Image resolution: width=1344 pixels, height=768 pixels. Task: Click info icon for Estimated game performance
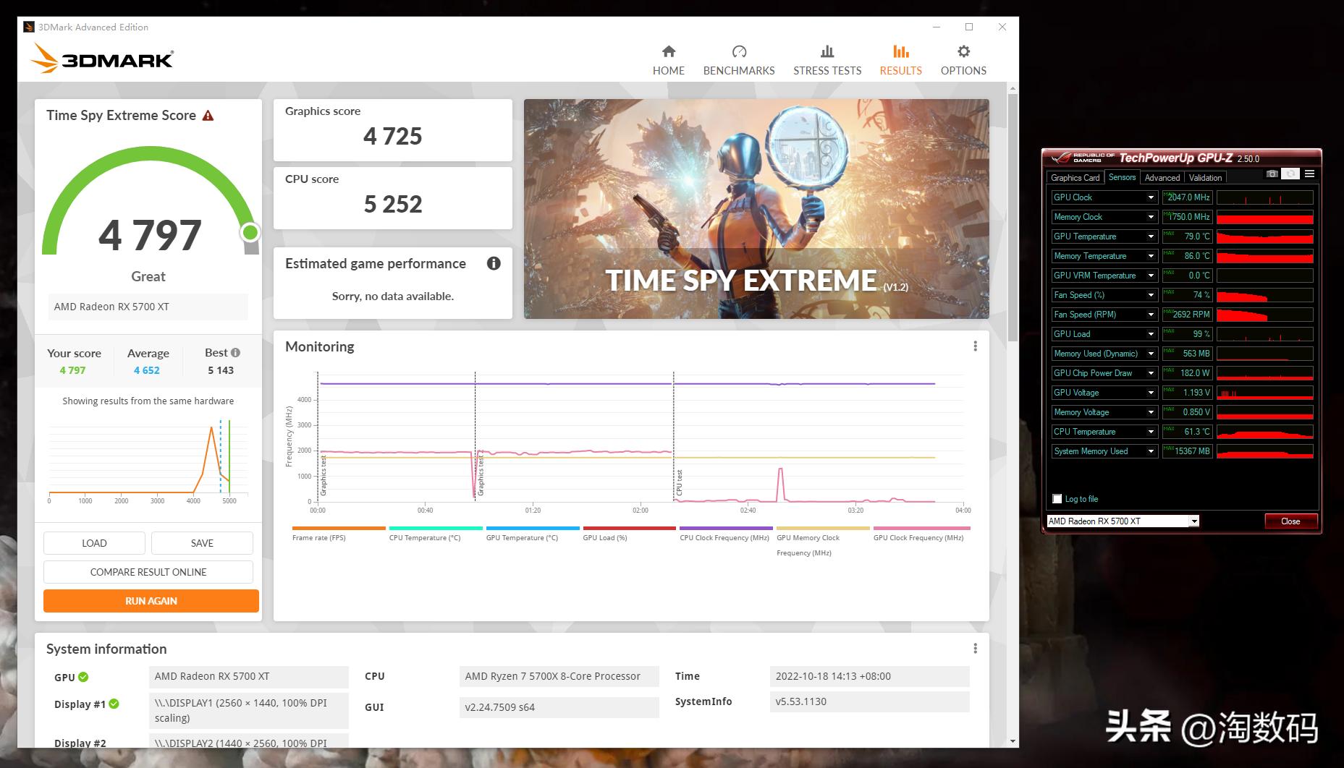click(494, 263)
